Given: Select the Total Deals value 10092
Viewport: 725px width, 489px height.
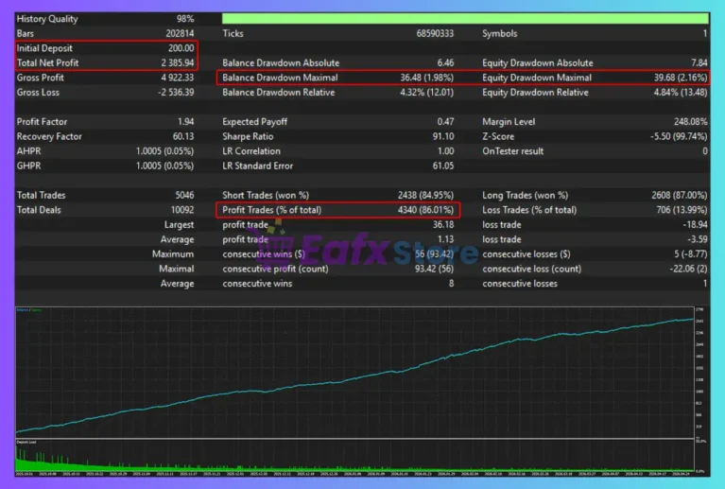Looking at the screenshot, I should click(182, 210).
